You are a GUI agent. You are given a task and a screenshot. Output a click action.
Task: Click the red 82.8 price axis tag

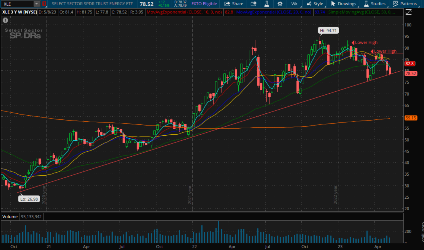pos(409,64)
